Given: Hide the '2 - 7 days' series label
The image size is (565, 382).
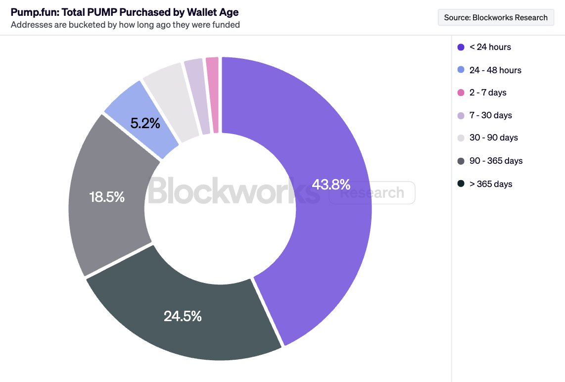Looking at the screenshot, I should point(488,93).
